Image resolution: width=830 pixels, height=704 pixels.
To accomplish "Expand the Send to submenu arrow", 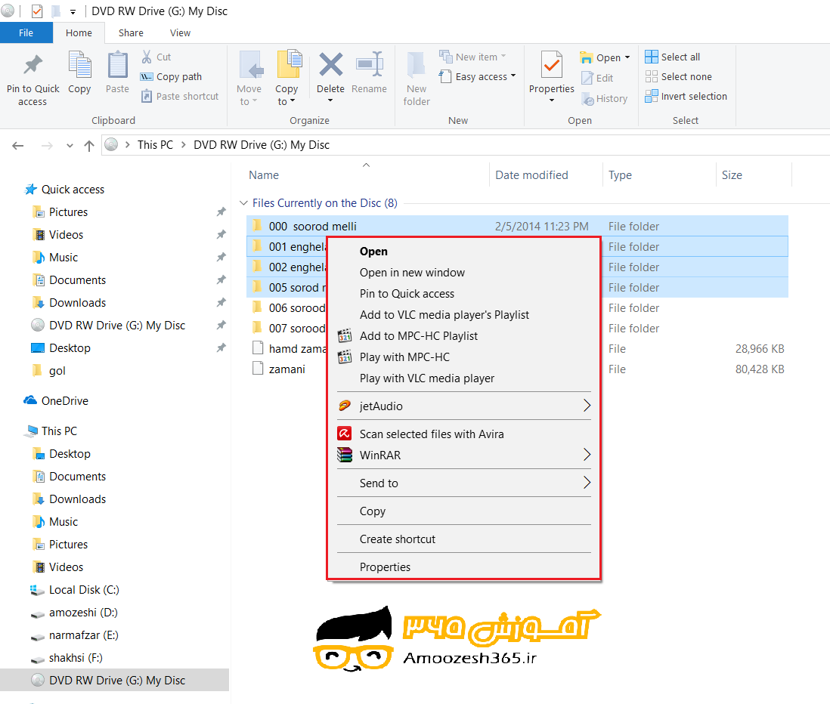I will point(587,483).
